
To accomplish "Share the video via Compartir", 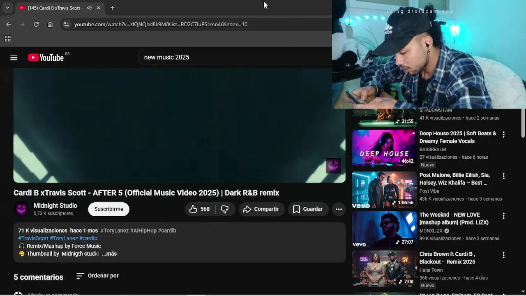I will [261, 209].
